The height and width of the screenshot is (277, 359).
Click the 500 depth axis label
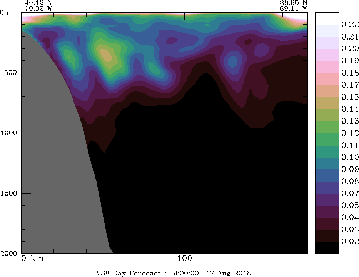coord(10,73)
